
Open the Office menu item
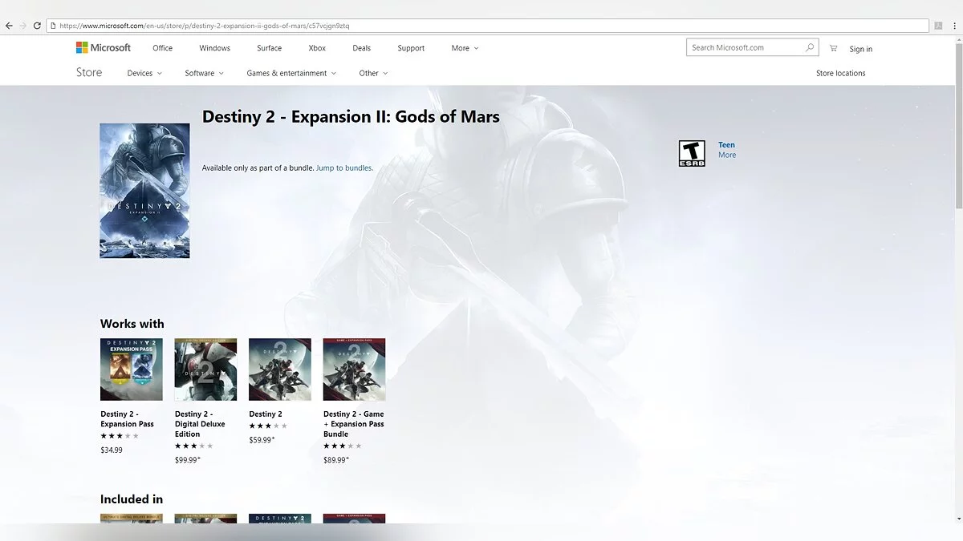click(x=163, y=48)
